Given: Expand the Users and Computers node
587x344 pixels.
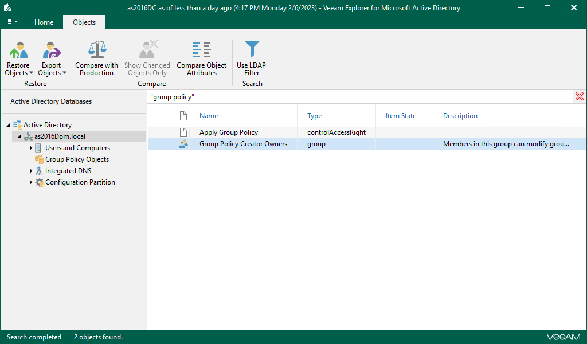Looking at the screenshot, I should [31, 148].
